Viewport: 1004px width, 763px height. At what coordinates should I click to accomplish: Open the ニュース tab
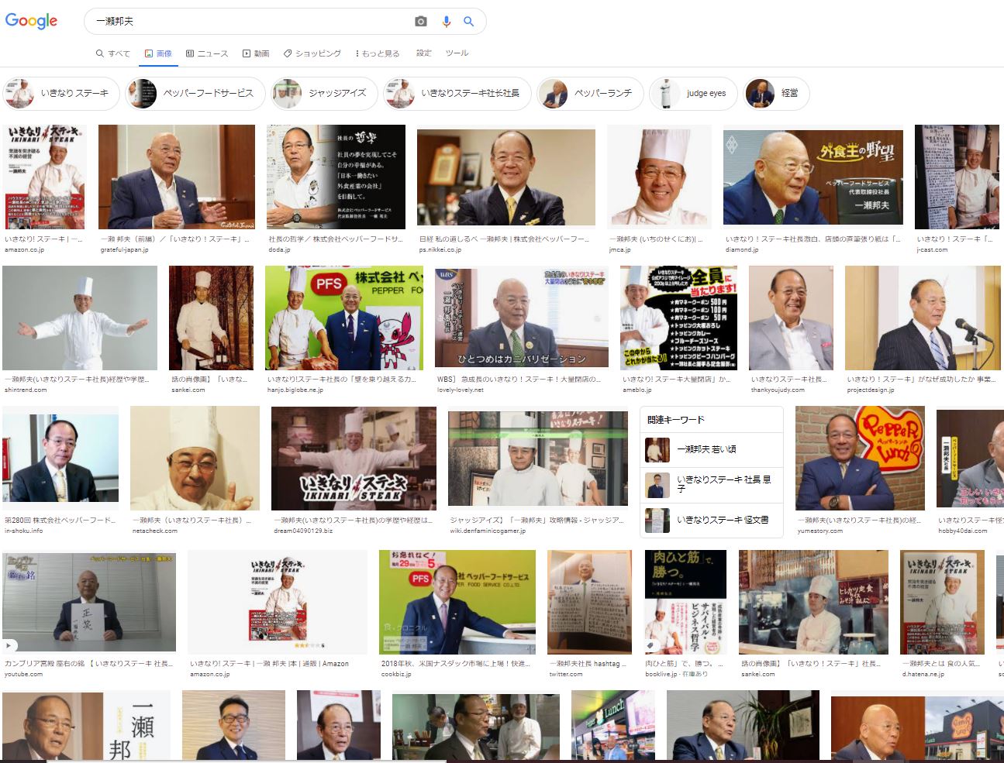tap(207, 53)
